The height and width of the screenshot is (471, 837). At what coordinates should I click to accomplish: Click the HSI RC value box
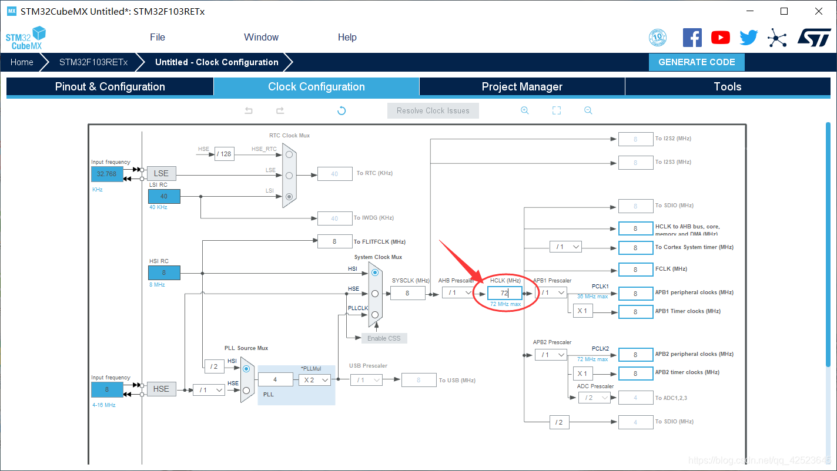pos(164,272)
